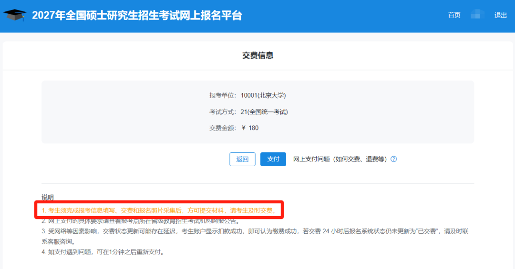Screen dimensions: 515x269
Task: Open the 网上支付问题 help link
Action: click(x=340, y=159)
